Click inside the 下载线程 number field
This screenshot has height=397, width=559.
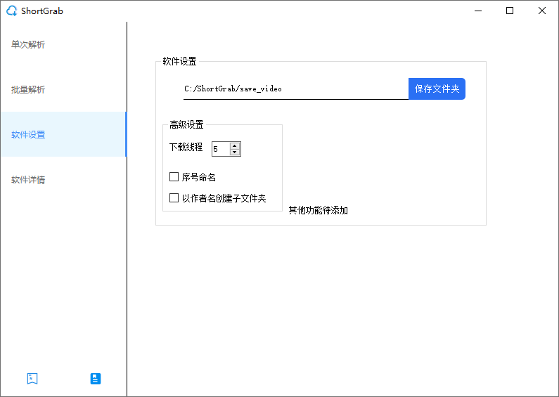tap(220, 149)
